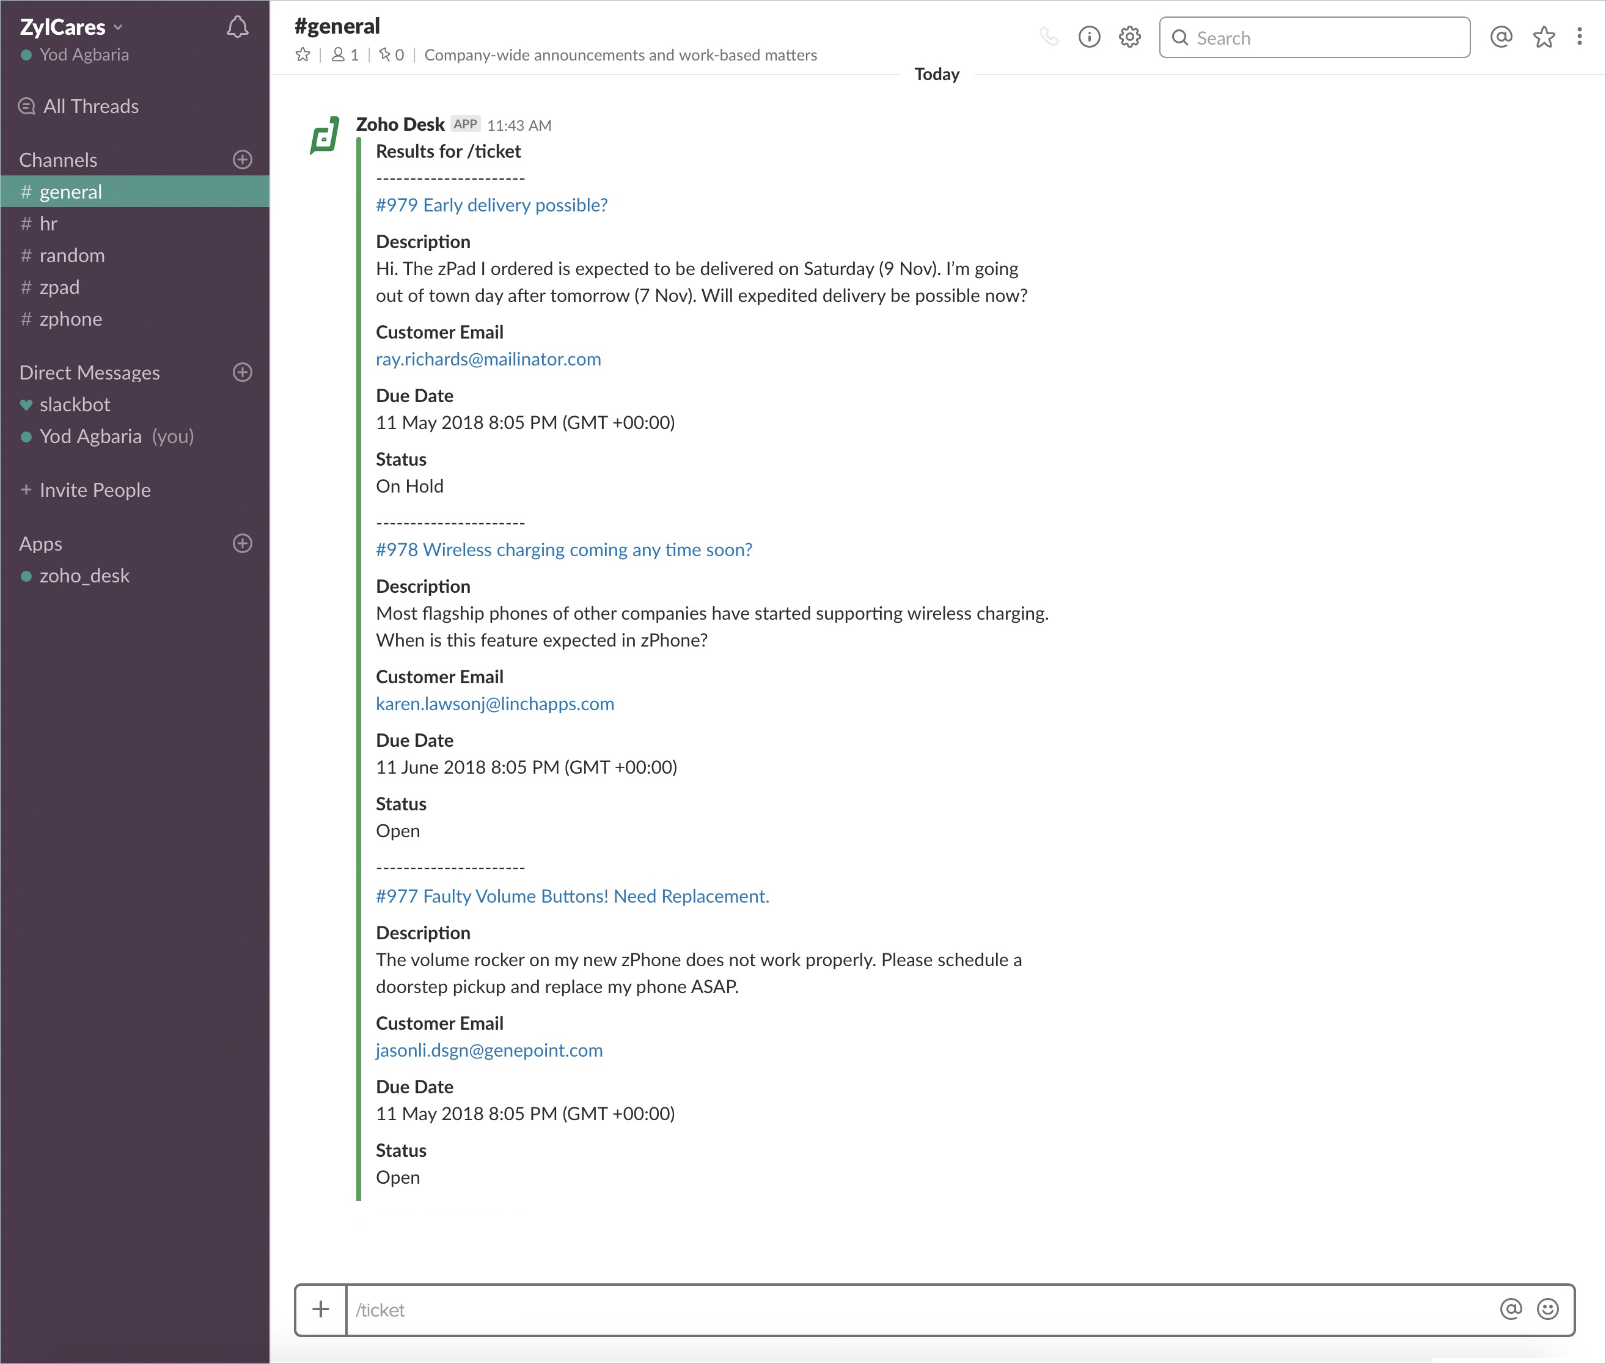
Task: Click karen.lawsonj@linchapps.com email link
Action: pyautogui.click(x=494, y=703)
